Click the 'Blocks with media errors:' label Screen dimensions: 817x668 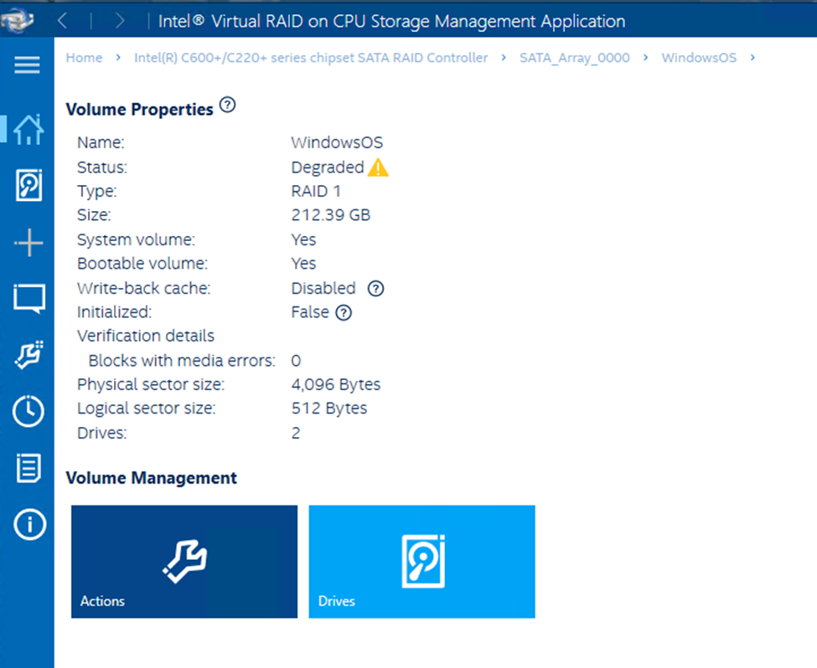click(x=182, y=360)
